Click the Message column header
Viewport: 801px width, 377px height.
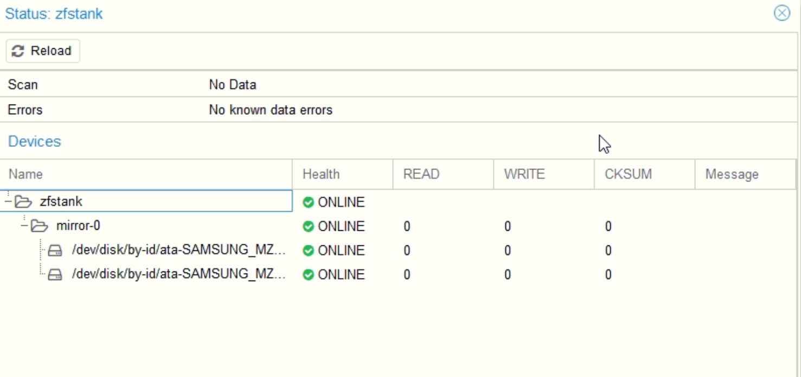pyautogui.click(x=732, y=174)
